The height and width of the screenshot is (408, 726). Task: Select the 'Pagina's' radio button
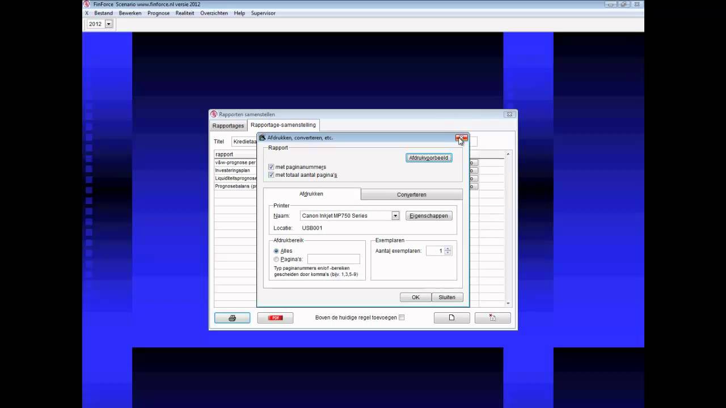tap(276, 260)
